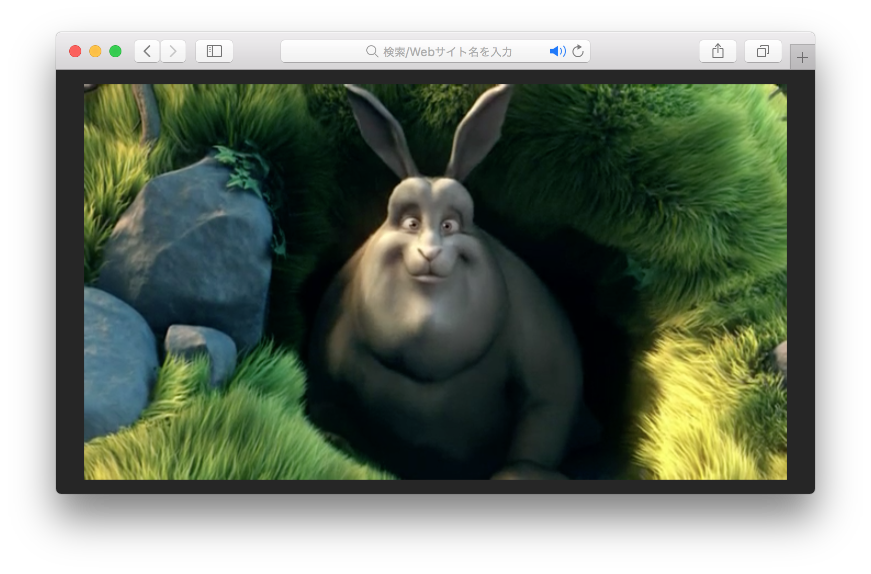Screen dimensions: 871x574
Task: Click the magnifying glass in the search field
Action: pos(371,51)
